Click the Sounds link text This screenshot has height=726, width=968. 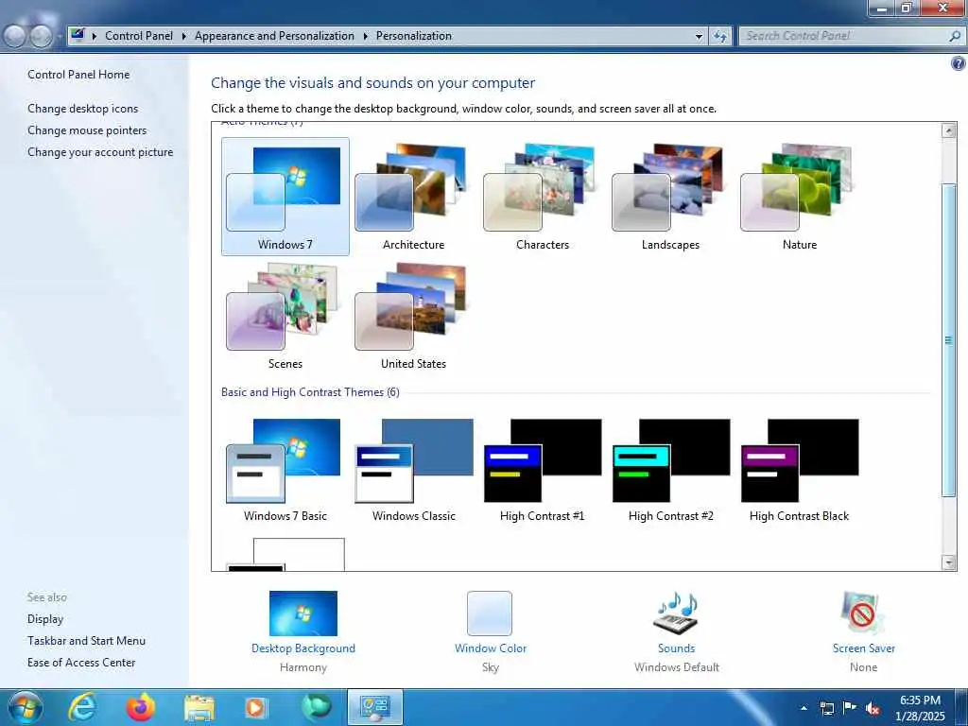(676, 648)
